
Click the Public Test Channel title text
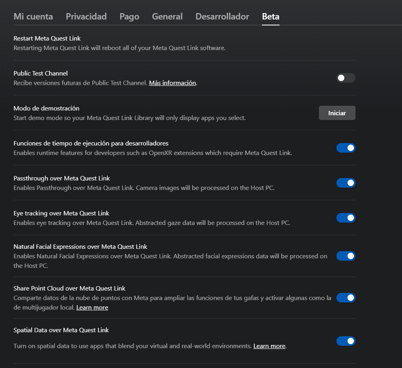[41, 74]
